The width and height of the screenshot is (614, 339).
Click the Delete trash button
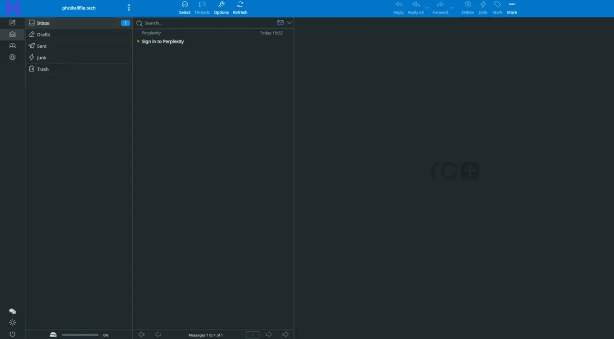[468, 8]
